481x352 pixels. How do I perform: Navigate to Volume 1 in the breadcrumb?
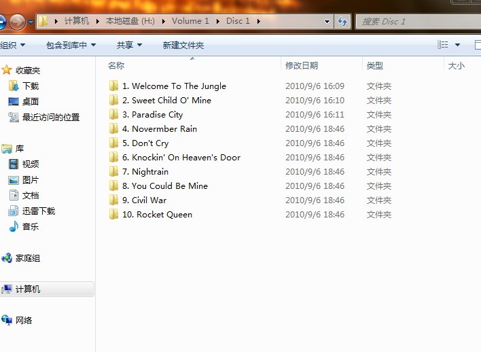(190, 21)
